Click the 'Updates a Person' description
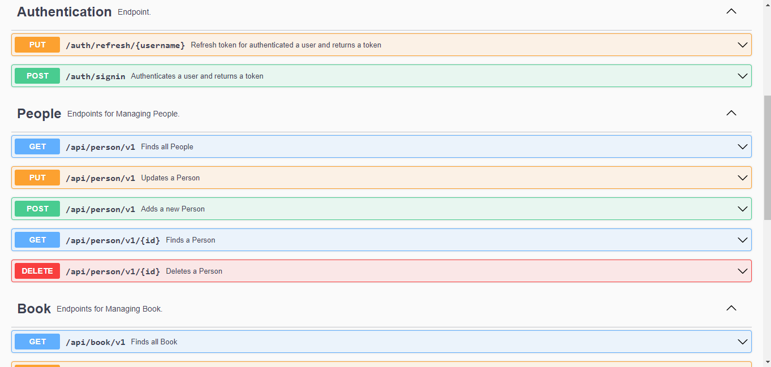 click(170, 178)
